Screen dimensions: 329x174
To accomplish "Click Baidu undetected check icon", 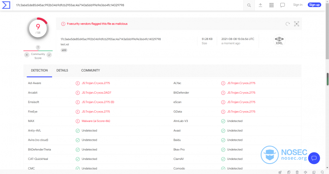I will click(x=223, y=140).
